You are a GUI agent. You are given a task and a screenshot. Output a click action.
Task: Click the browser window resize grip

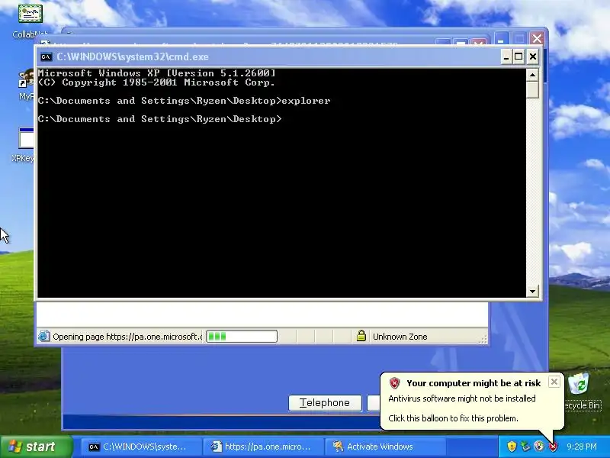(x=483, y=340)
